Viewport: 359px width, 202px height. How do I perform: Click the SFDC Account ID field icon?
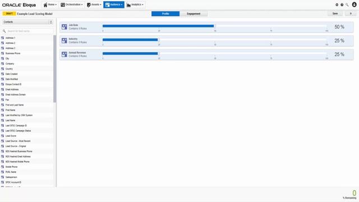2,182
